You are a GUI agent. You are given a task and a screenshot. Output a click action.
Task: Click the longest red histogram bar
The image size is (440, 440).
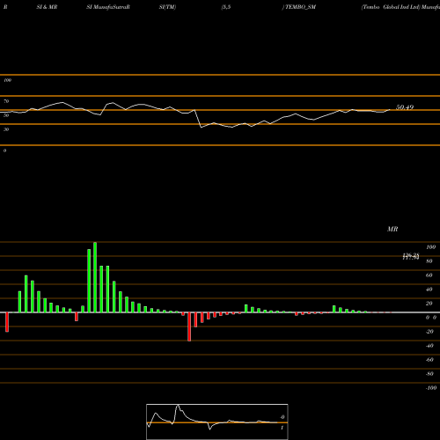[189, 326]
